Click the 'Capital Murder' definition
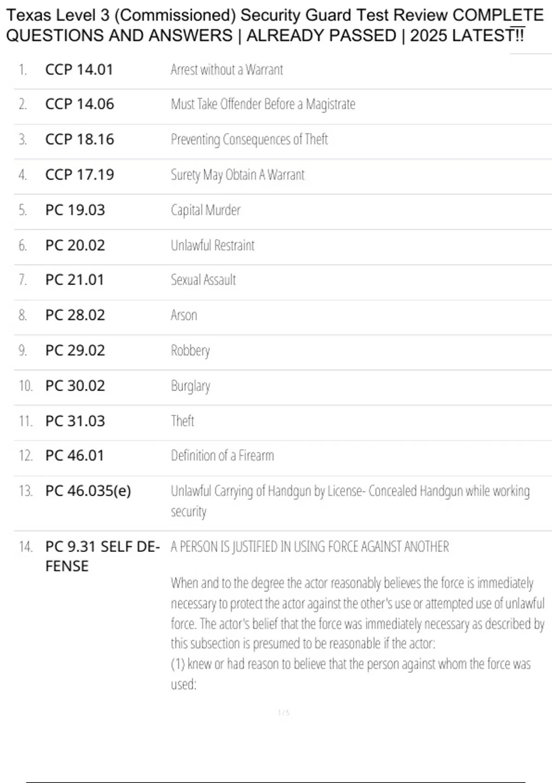Image resolution: width=552 pixels, height=783 pixels. click(x=206, y=210)
